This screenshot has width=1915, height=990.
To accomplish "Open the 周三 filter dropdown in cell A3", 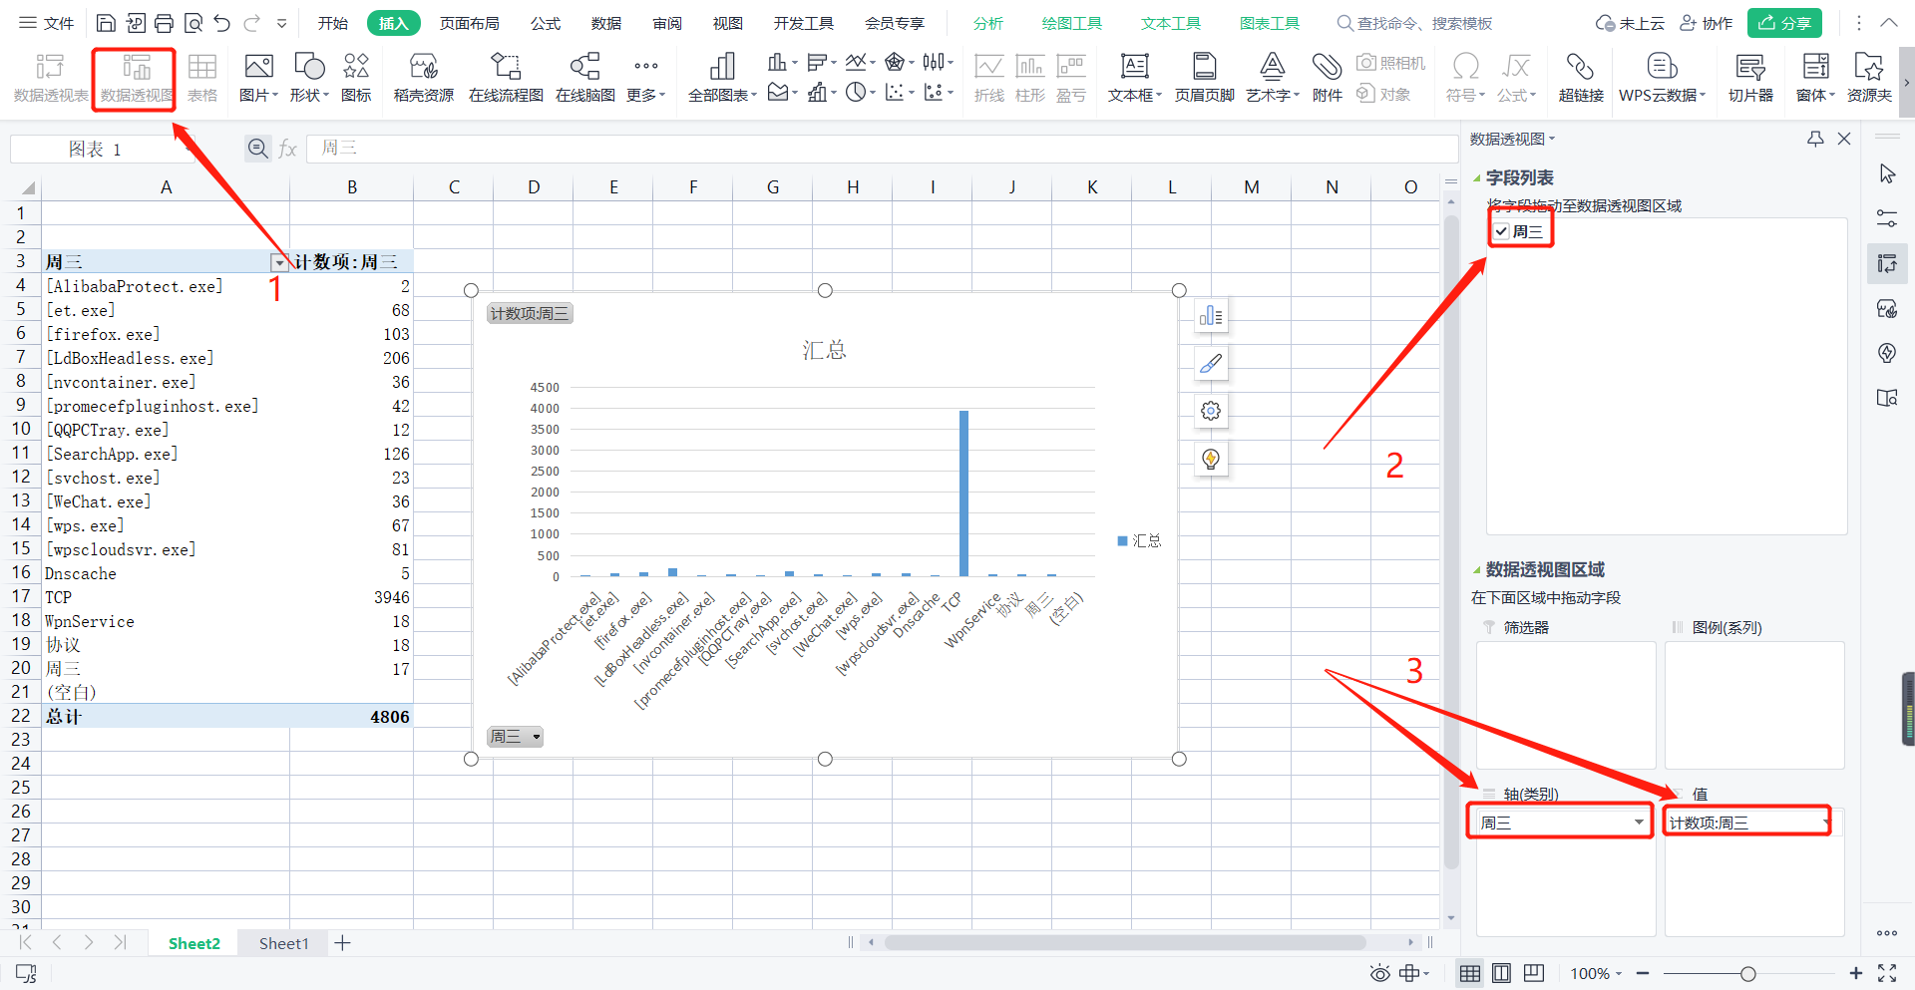I will (x=279, y=262).
